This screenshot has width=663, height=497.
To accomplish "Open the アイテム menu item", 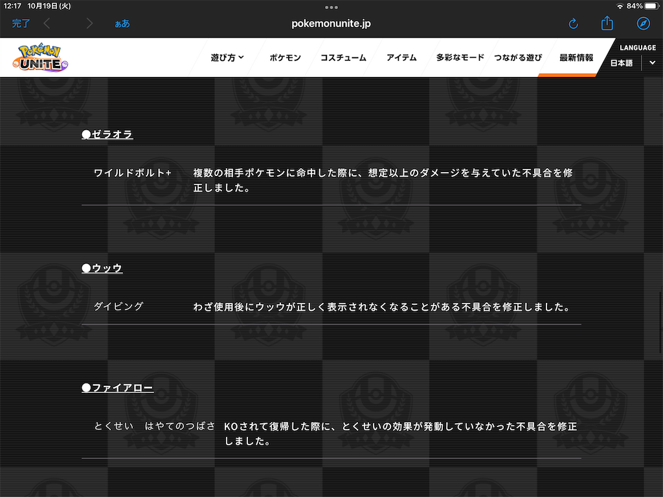I will coord(401,58).
